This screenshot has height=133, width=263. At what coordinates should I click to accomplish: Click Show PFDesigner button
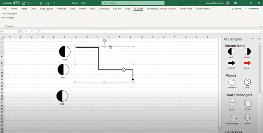click(x=9, y=14)
